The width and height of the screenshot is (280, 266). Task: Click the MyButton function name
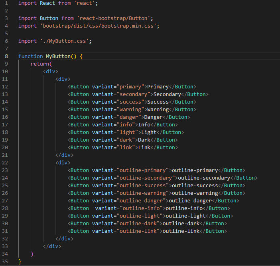point(58,56)
